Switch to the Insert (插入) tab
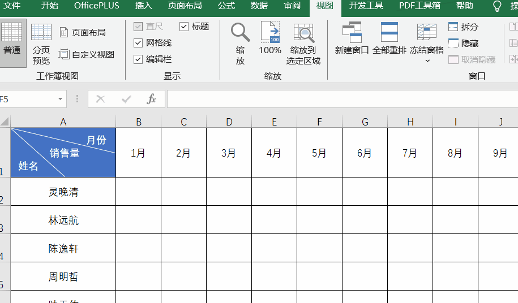 (143, 6)
